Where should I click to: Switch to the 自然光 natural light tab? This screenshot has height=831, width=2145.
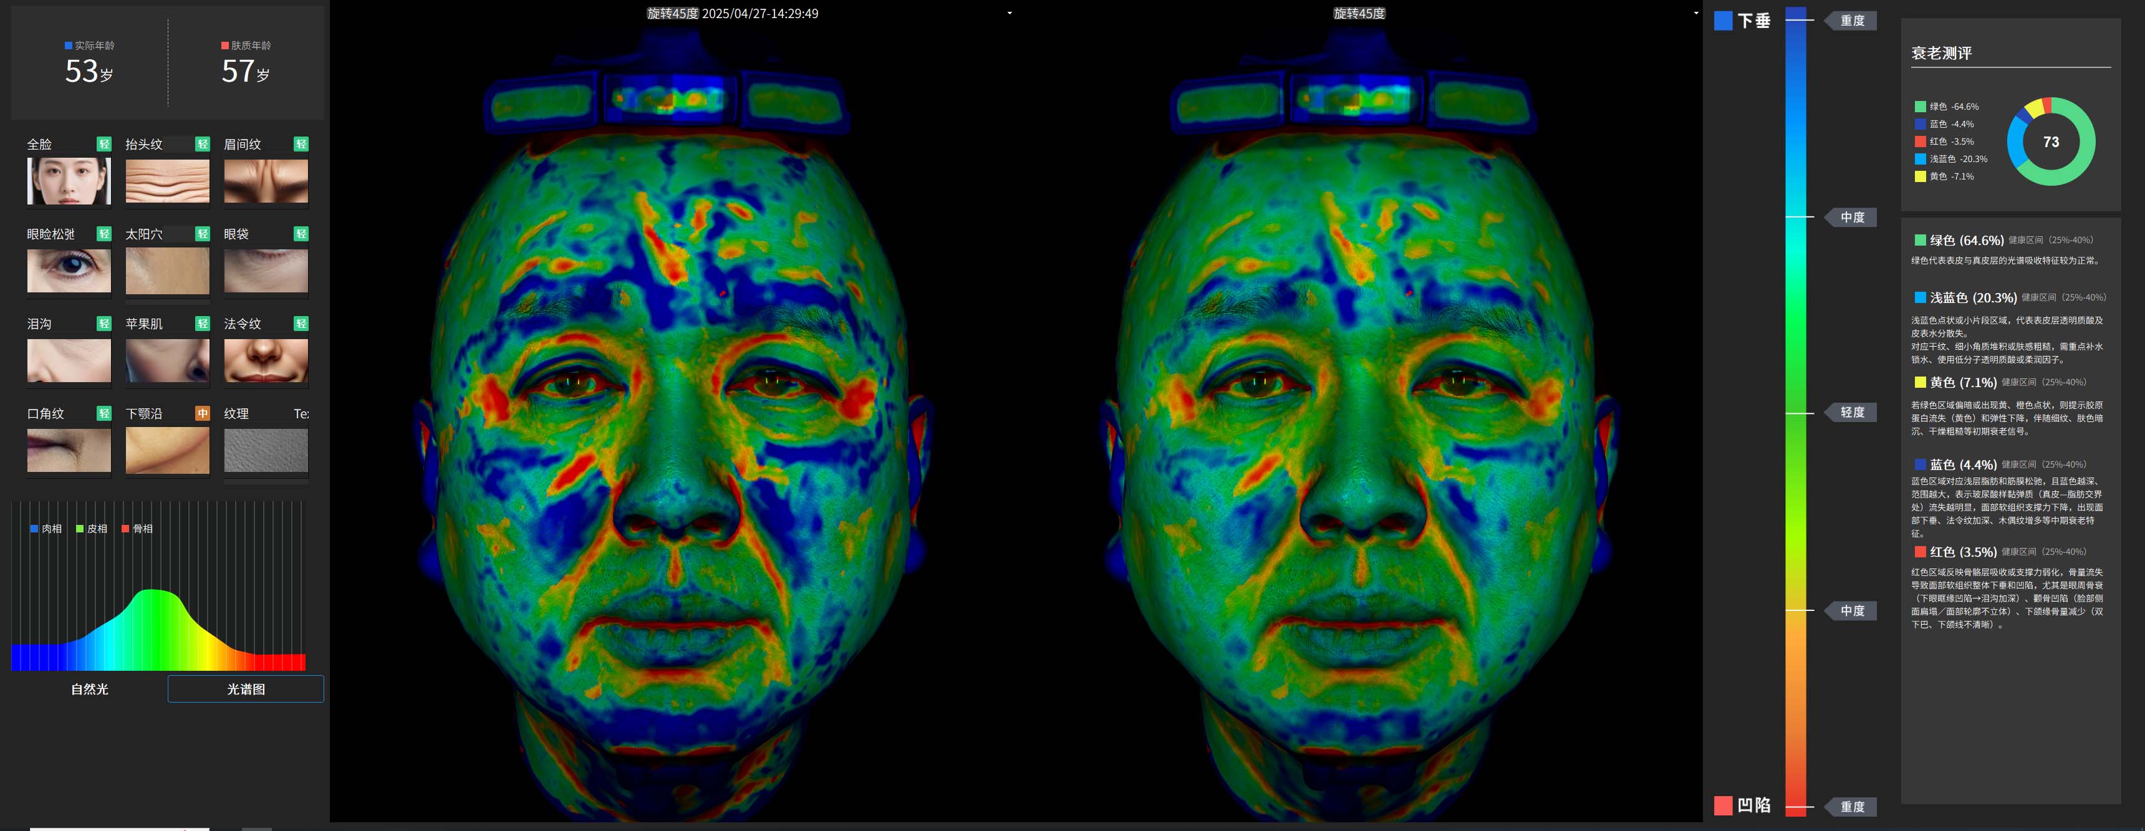point(89,689)
